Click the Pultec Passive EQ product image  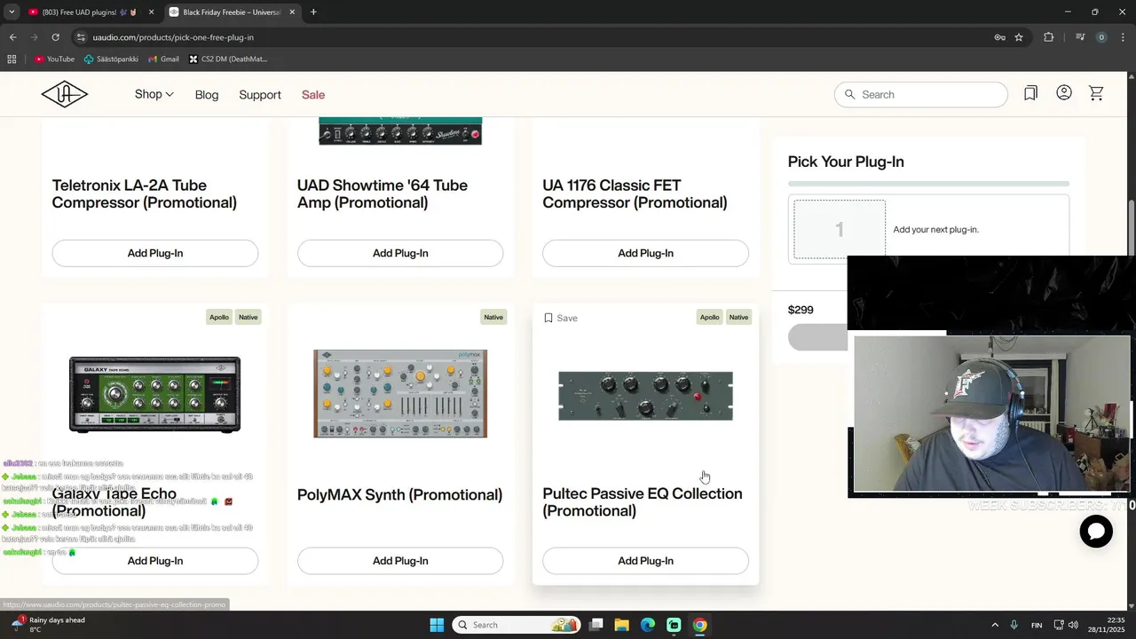coord(645,396)
